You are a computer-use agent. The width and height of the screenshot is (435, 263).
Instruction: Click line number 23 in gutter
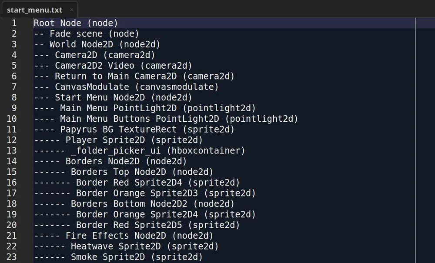[x=12, y=257]
